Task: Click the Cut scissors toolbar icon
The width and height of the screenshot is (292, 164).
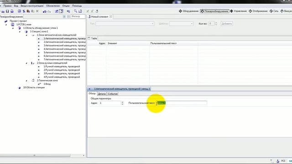Action: pos(24,11)
